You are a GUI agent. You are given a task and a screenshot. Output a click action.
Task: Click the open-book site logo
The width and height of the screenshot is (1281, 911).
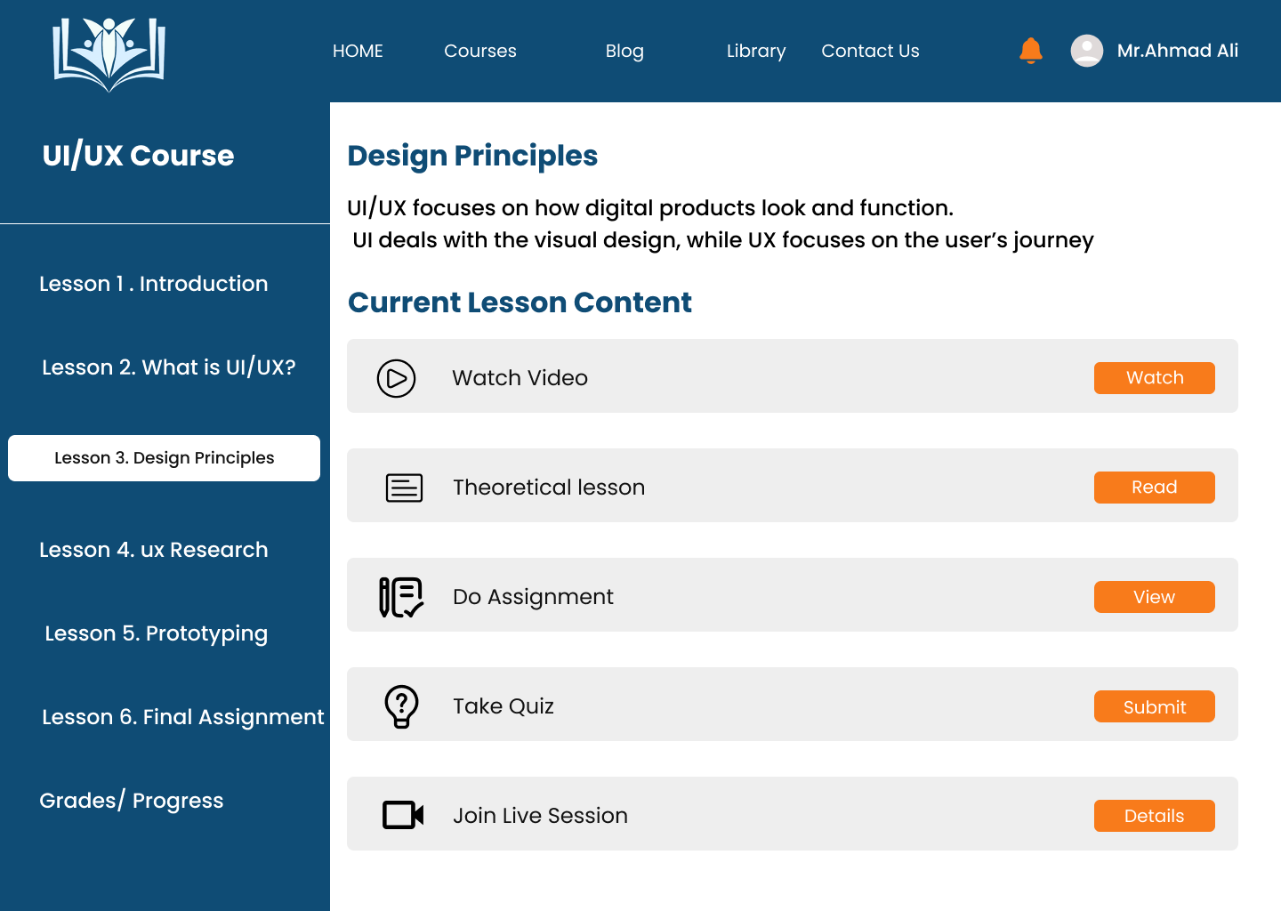tap(109, 54)
